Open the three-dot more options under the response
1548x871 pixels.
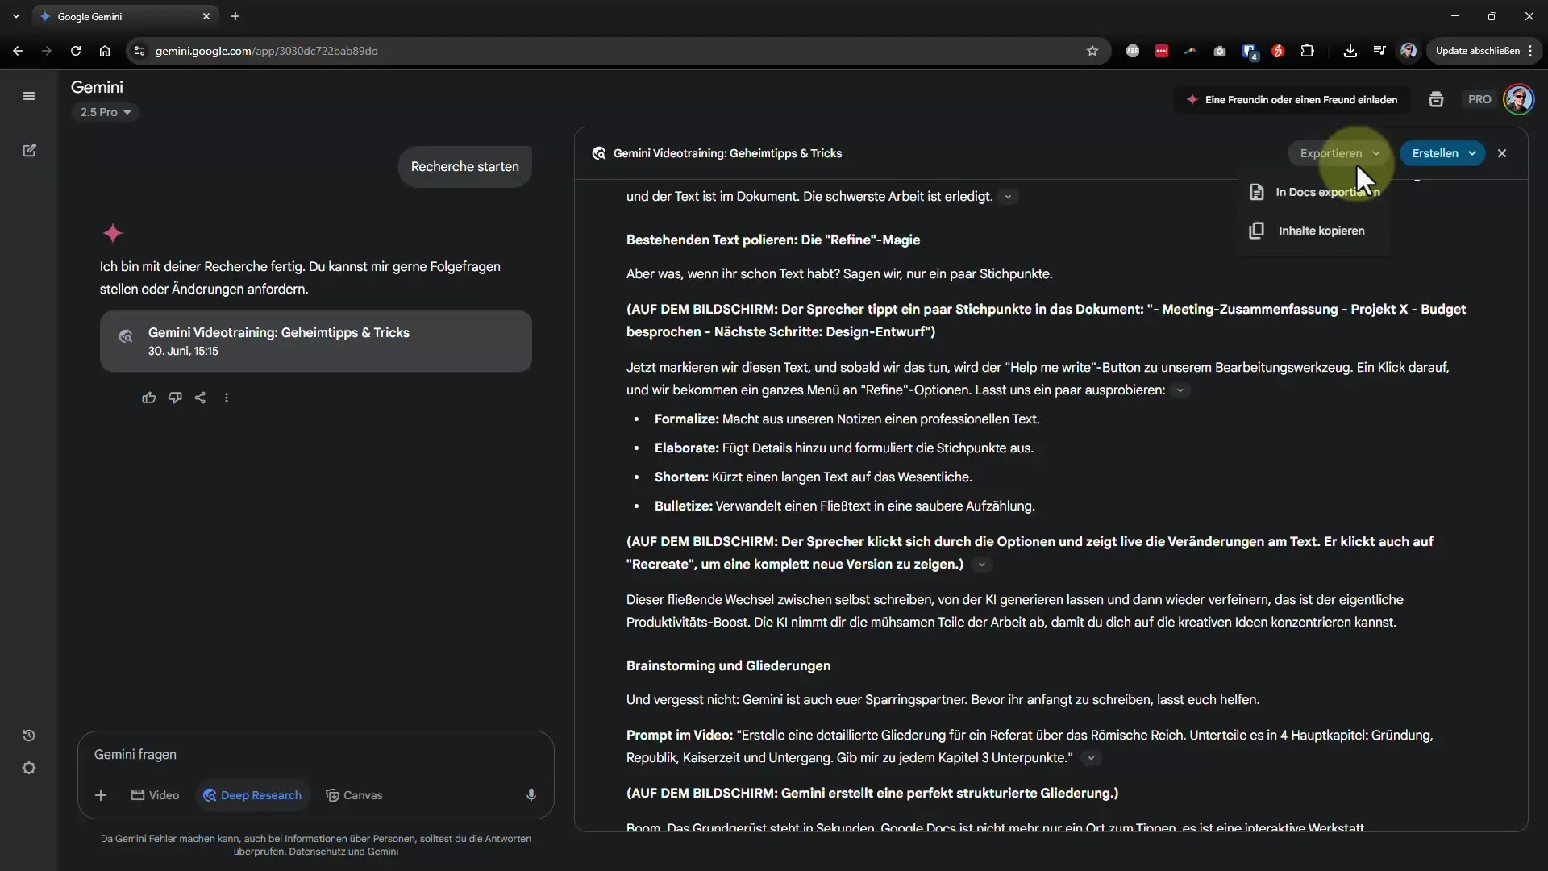pos(227,398)
